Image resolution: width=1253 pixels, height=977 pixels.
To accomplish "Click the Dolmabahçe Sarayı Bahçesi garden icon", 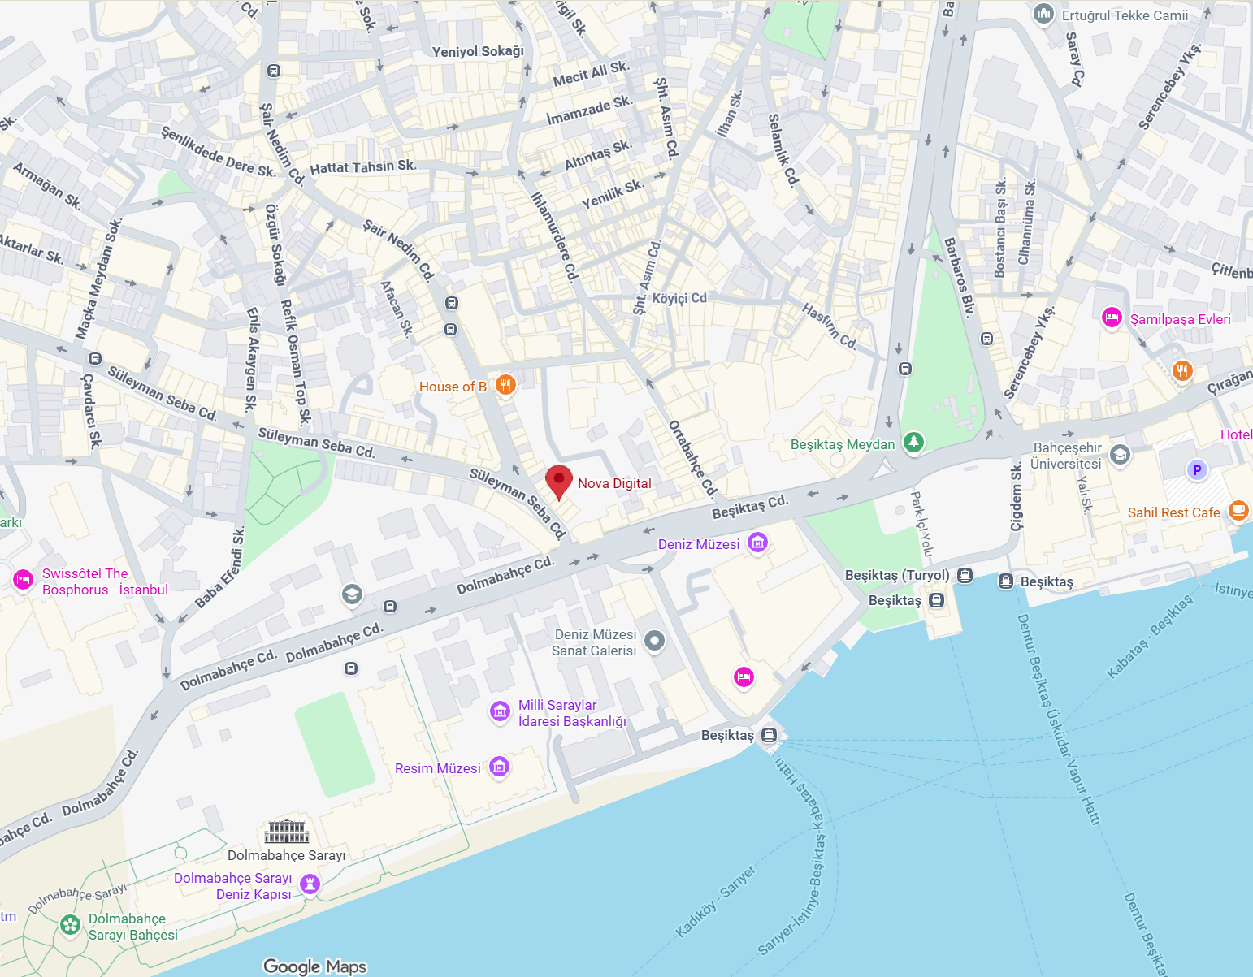I will (71, 925).
